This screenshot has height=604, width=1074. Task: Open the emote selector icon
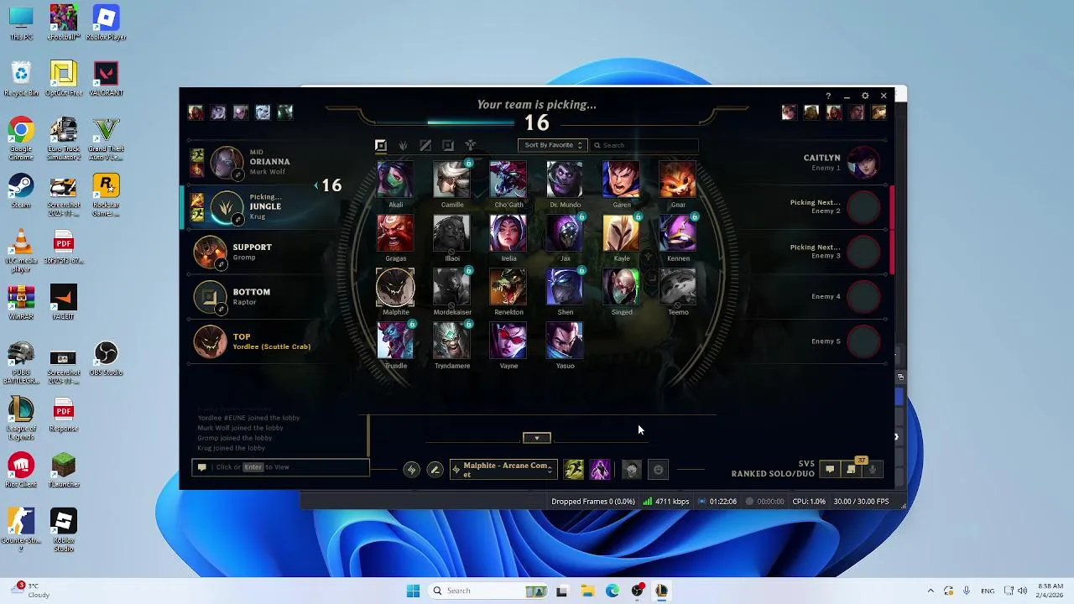pyautogui.click(x=658, y=470)
